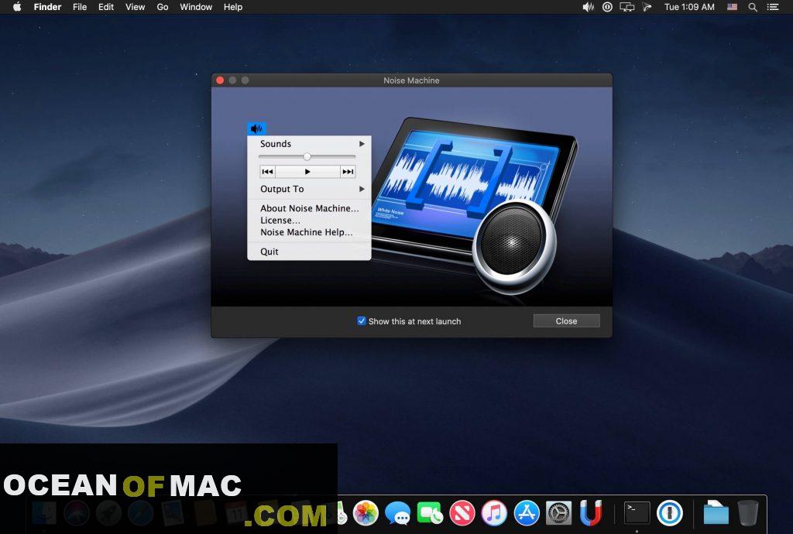The image size is (793, 534).
Task: Click the volume slider knob in menu
Action: [307, 156]
